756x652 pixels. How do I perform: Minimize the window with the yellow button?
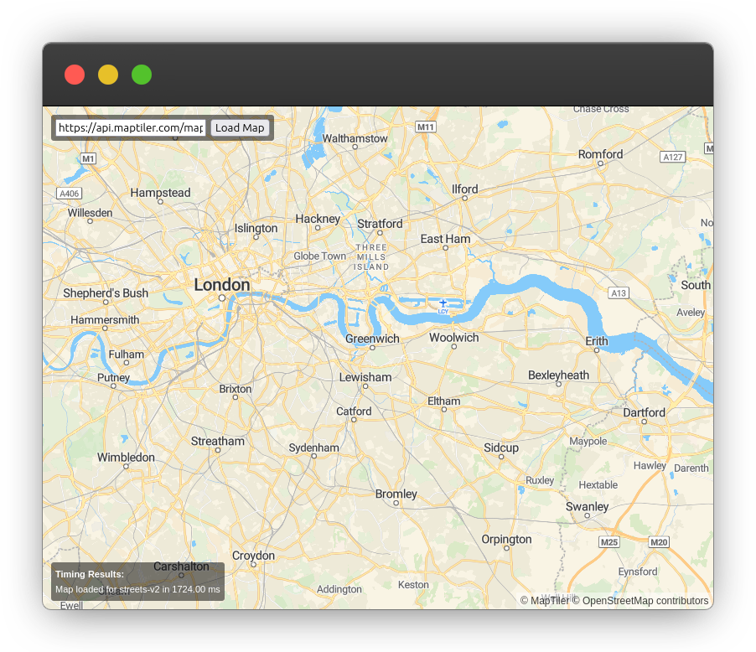(108, 75)
